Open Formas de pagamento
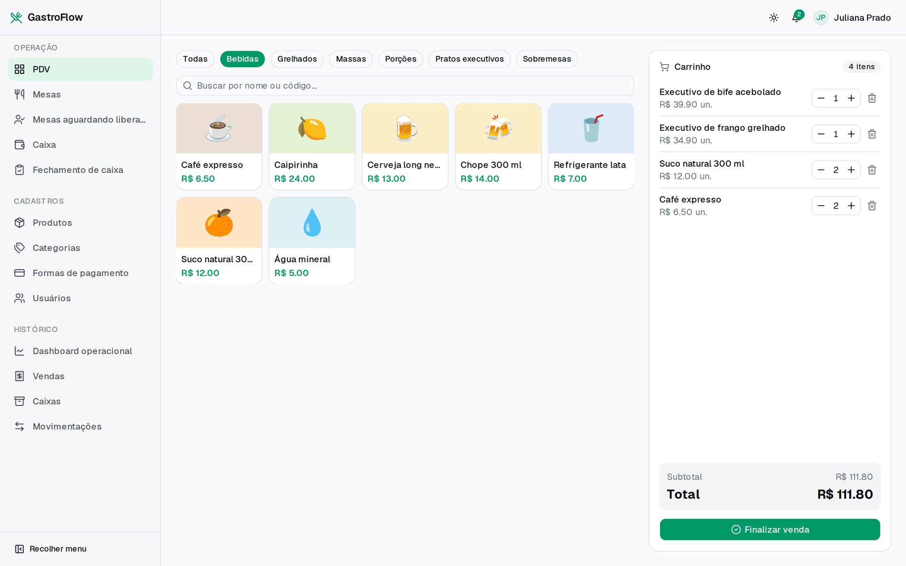Screen dimensions: 906x566 [80, 273]
